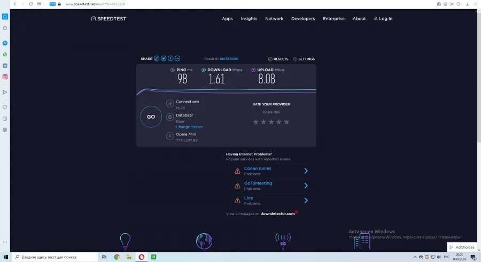The image size is (481, 262).
Task: Share result on Facebook
Action: click(x=170, y=59)
